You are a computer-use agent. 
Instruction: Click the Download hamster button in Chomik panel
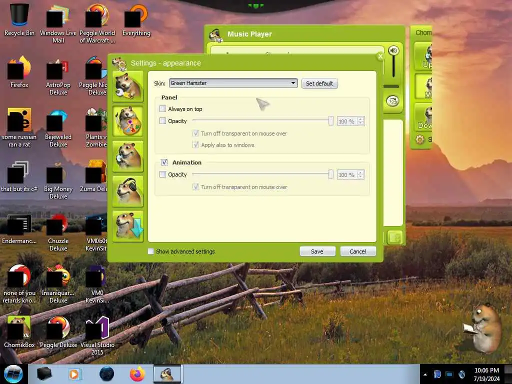(424, 117)
